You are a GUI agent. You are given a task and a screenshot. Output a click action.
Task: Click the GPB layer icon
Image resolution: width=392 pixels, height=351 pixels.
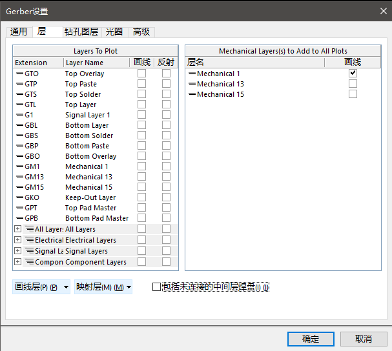pyautogui.click(x=20, y=218)
